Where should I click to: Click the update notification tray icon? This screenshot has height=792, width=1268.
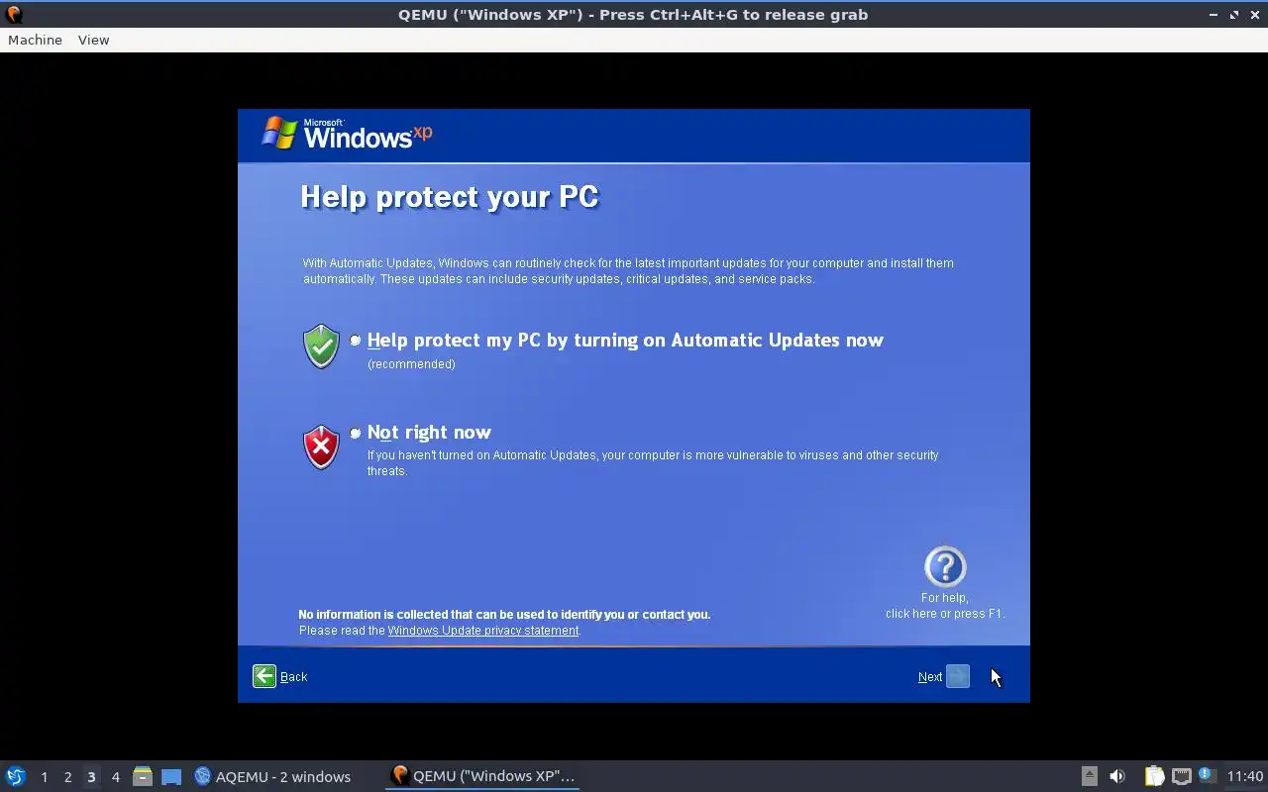[x=1207, y=775]
